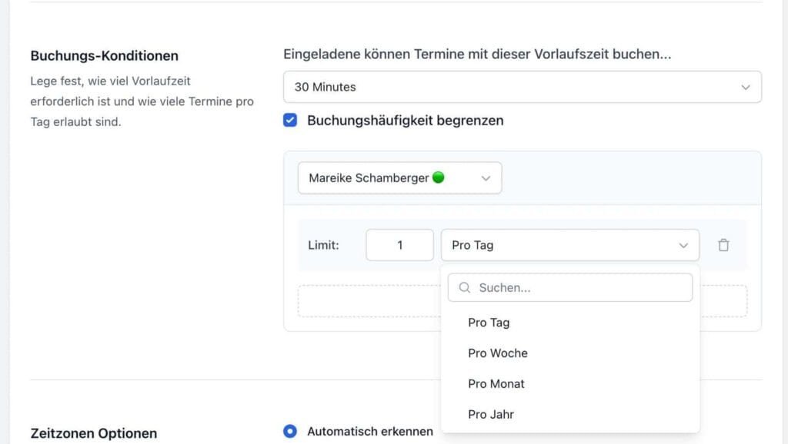Toggle the blue booking frequency checkbox off
The image size is (788, 444).
(x=290, y=120)
